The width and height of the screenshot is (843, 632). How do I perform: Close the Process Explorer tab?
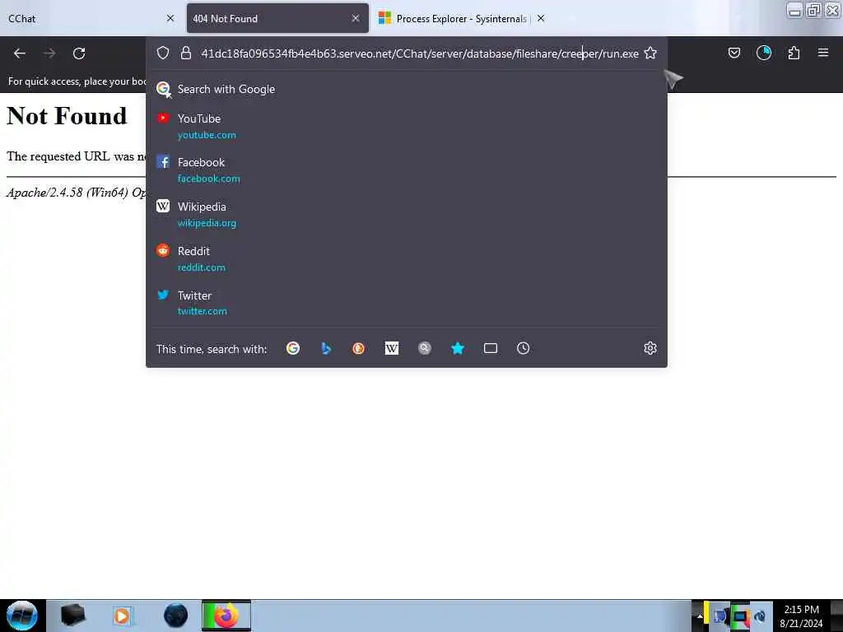tap(541, 18)
